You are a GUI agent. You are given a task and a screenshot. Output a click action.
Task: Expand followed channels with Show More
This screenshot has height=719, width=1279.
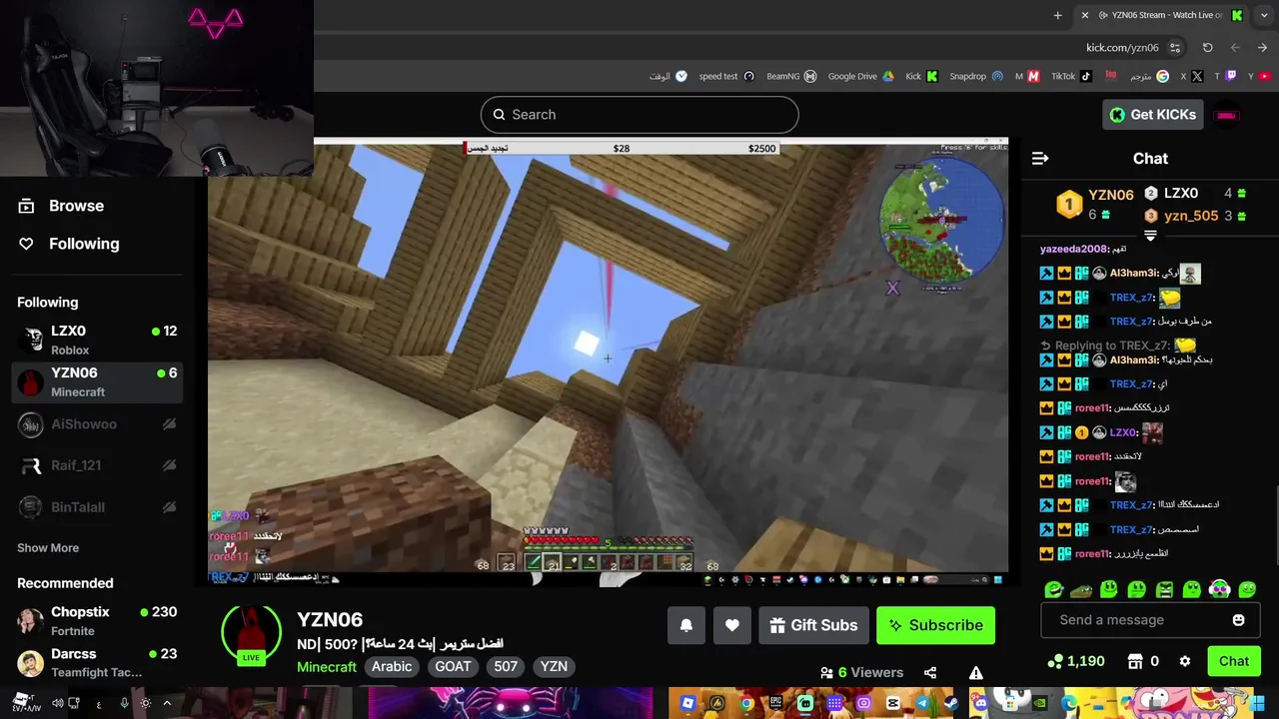pos(48,547)
